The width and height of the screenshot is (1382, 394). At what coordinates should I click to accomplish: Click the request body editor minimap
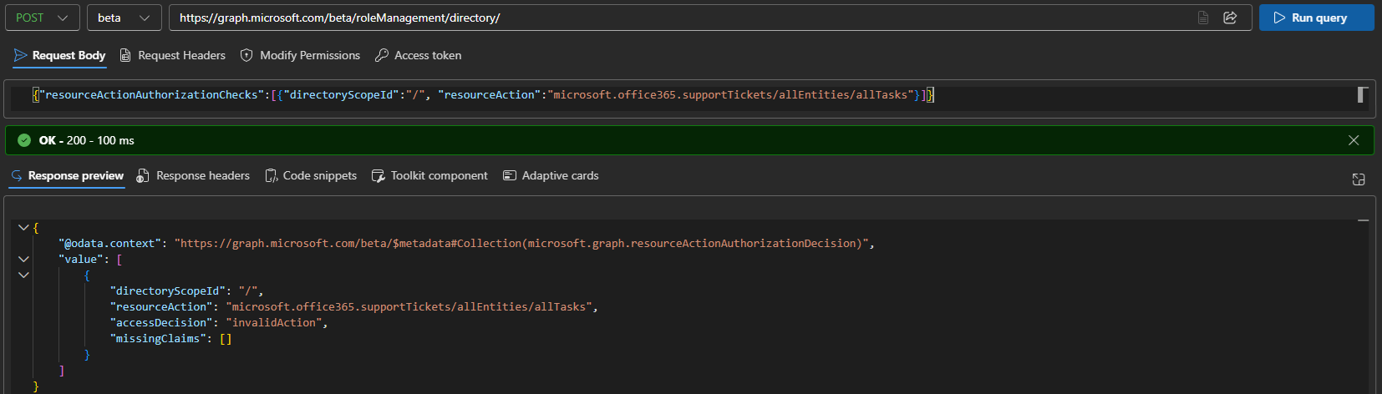click(1362, 94)
